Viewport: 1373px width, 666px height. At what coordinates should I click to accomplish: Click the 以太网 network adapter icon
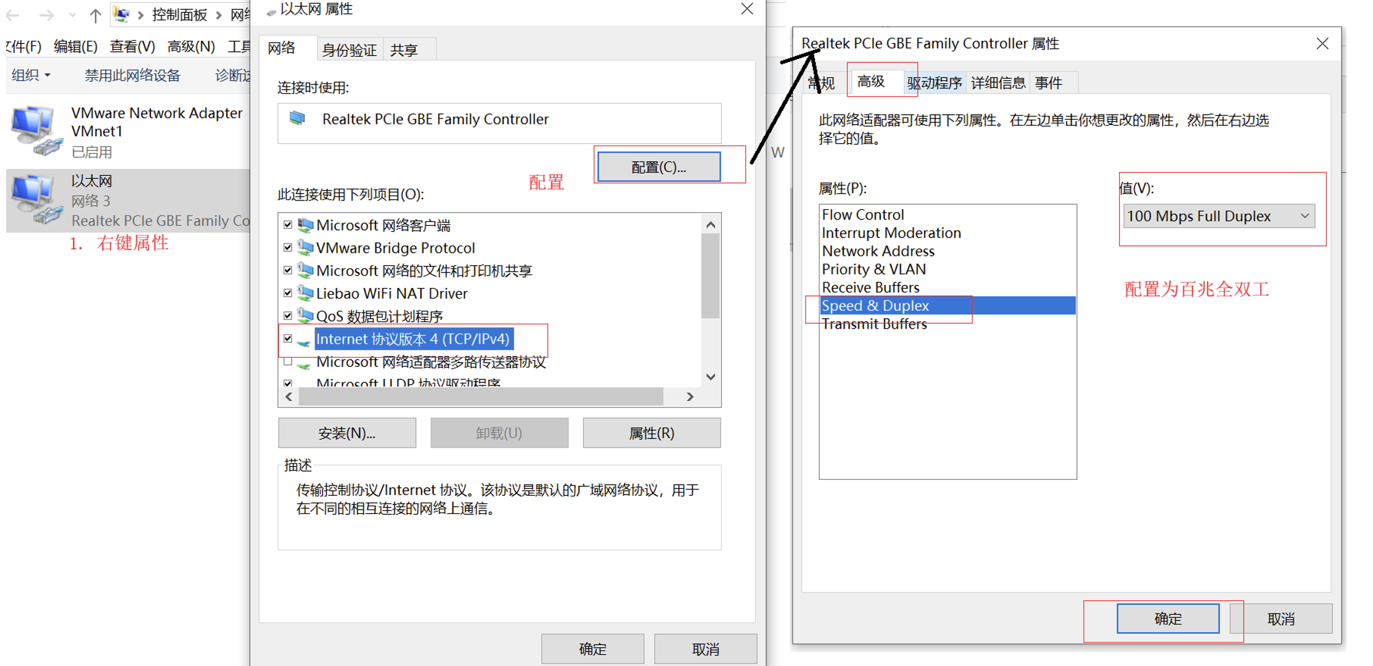[x=35, y=199]
